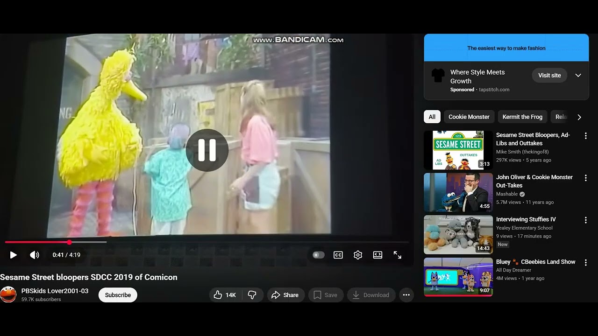
Task: Open PBSkids Lover2001-03 channel avatar
Action: pos(8,294)
